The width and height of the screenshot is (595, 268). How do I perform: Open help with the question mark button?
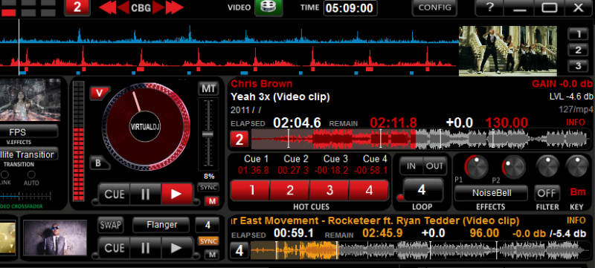click(489, 7)
